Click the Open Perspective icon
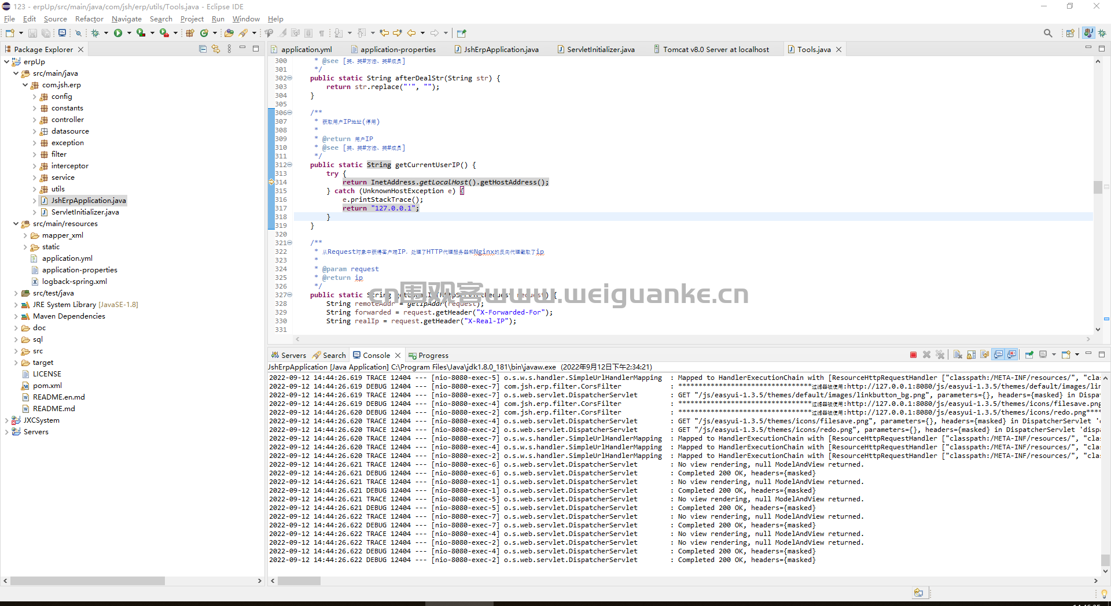This screenshot has height=606, width=1111. pyautogui.click(x=1070, y=33)
